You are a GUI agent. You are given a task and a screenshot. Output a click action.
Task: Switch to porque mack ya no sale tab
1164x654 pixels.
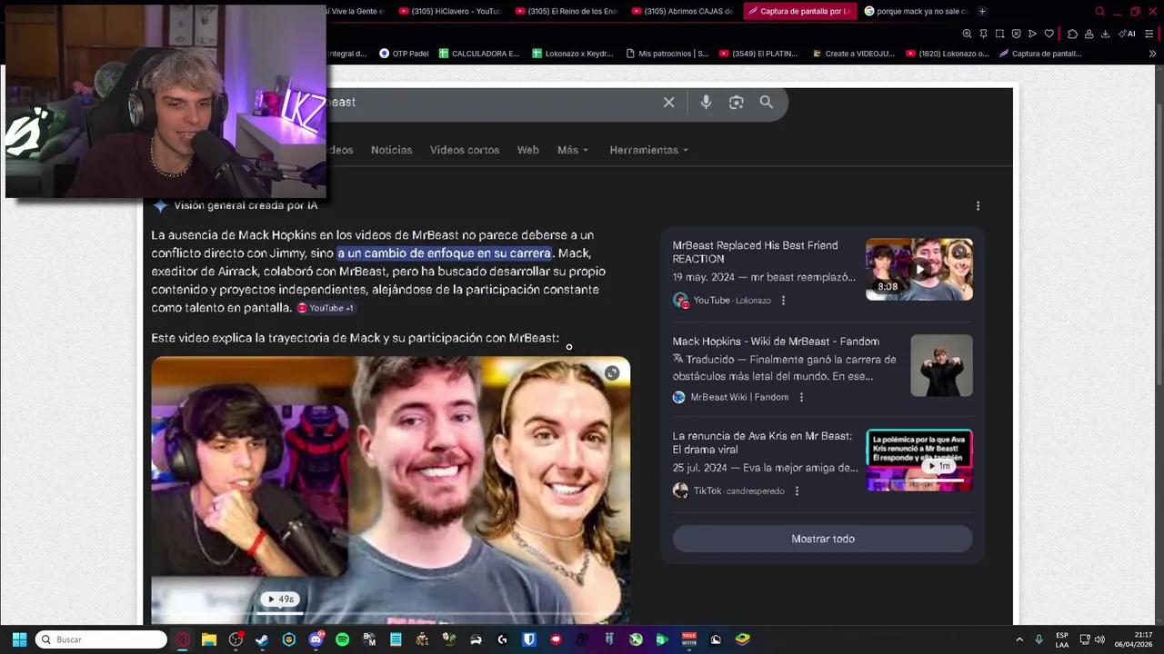pyautogui.click(x=916, y=11)
